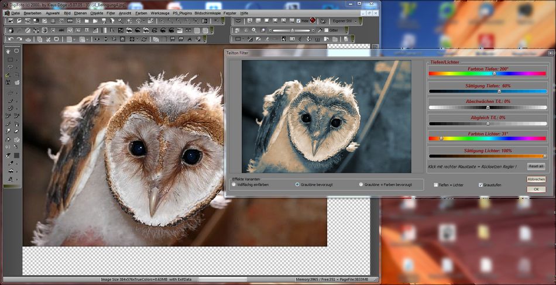Enable the Gitter grid checkbox
Screen dimensions: 556x285
click(x=325, y=30)
